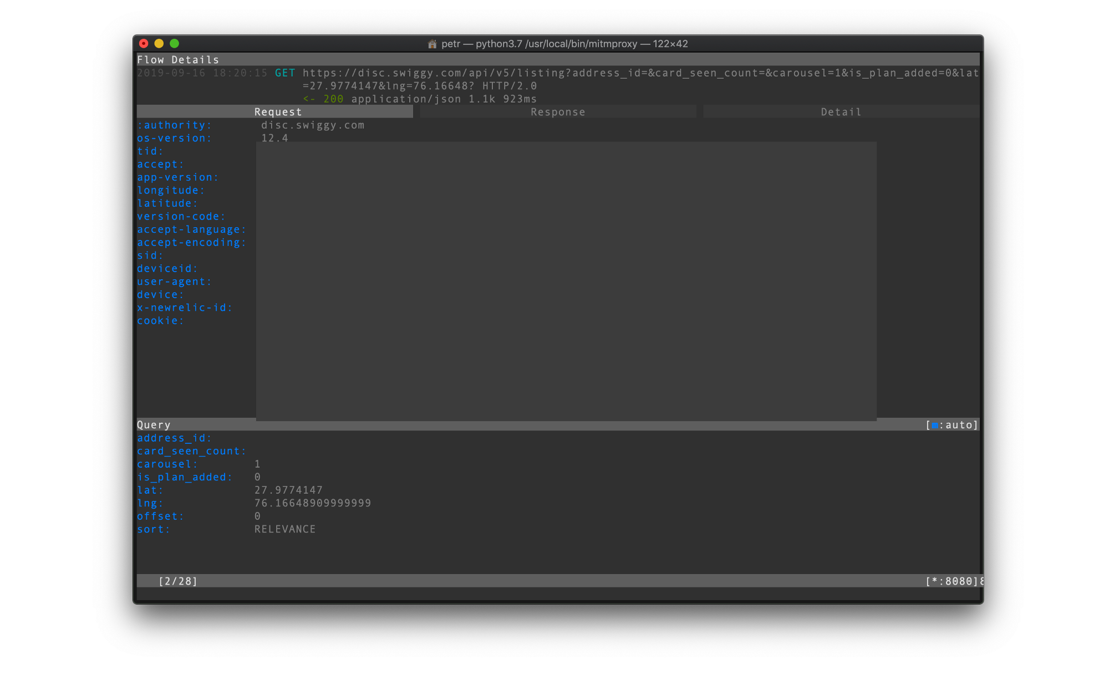Image resolution: width=1109 pixels, height=686 pixels.
Task: Switch to the Detail tab
Action: [841, 112]
